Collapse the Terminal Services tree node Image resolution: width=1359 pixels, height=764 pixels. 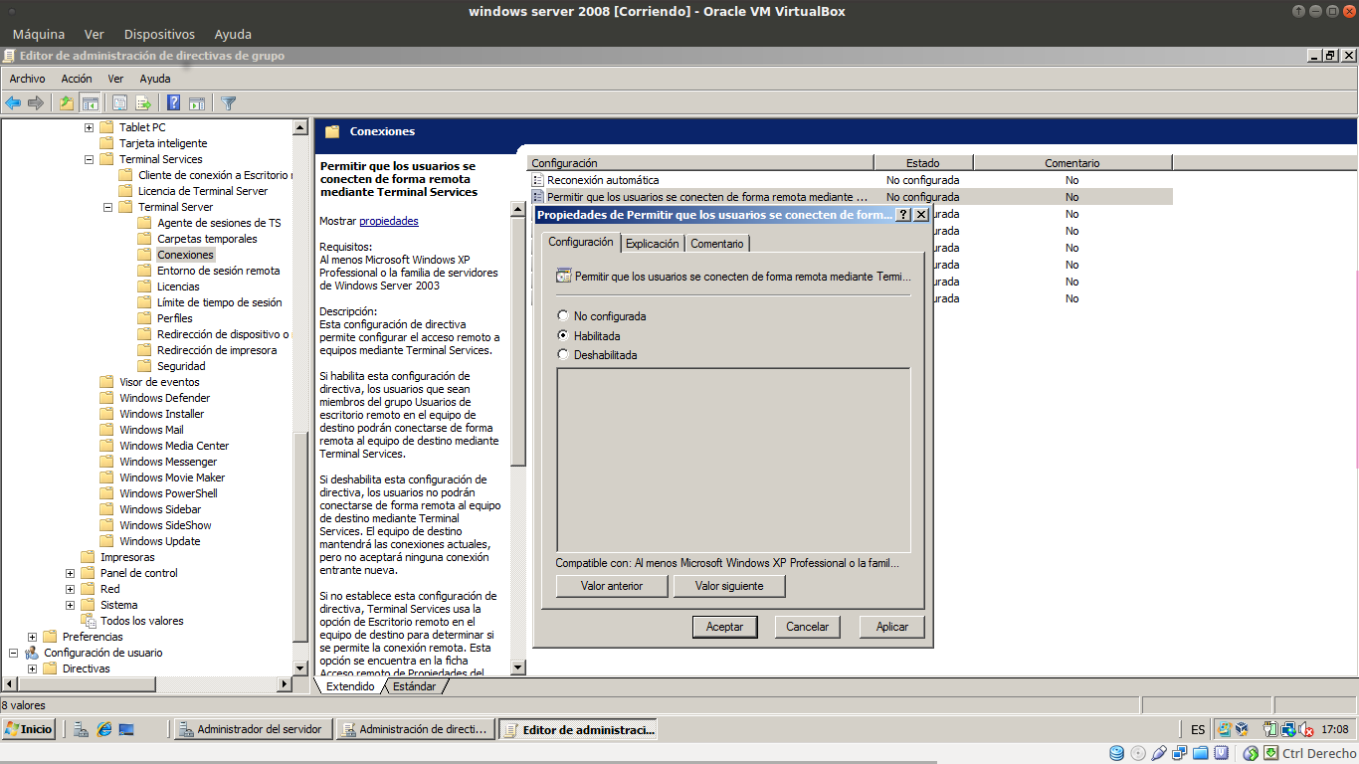pyautogui.click(x=90, y=159)
